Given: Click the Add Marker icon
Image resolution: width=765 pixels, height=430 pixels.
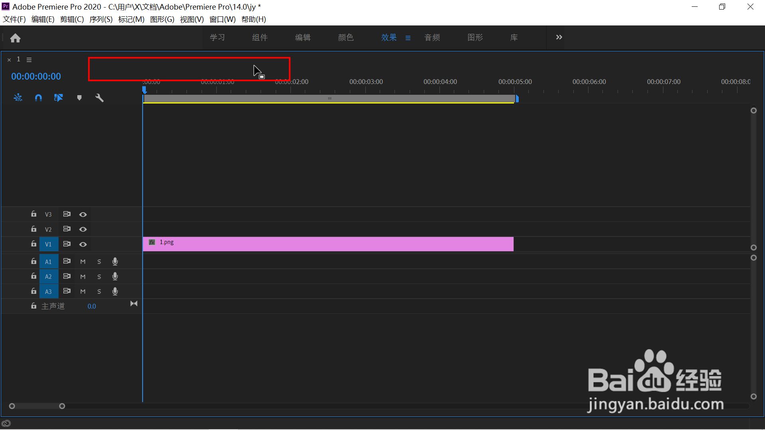Looking at the screenshot, I should (79, 98).
